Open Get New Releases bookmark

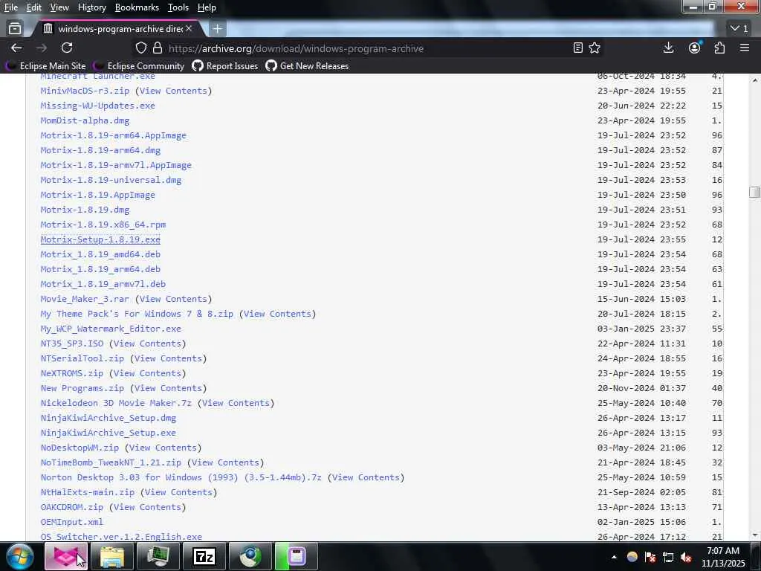(x=307, y=66)
